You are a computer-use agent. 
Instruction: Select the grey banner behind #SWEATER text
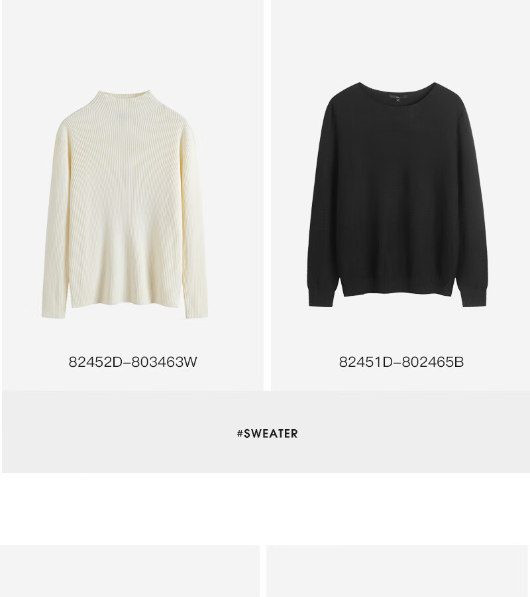pos(266,432)
